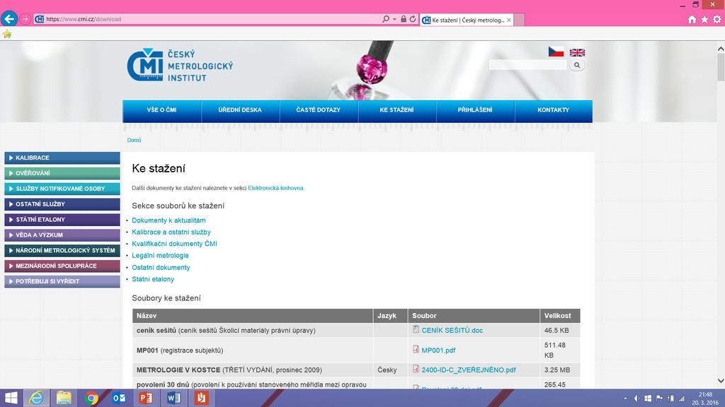
Task: Open Ostatní dokumenty section link
Action: tap(161, 268)
